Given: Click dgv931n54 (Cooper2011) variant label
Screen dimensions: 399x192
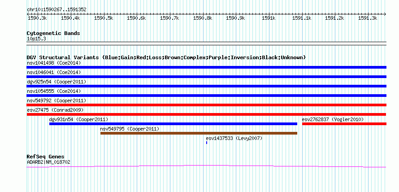Looking at the screenshot, I should pyautogui.click(x=78, y=119).
